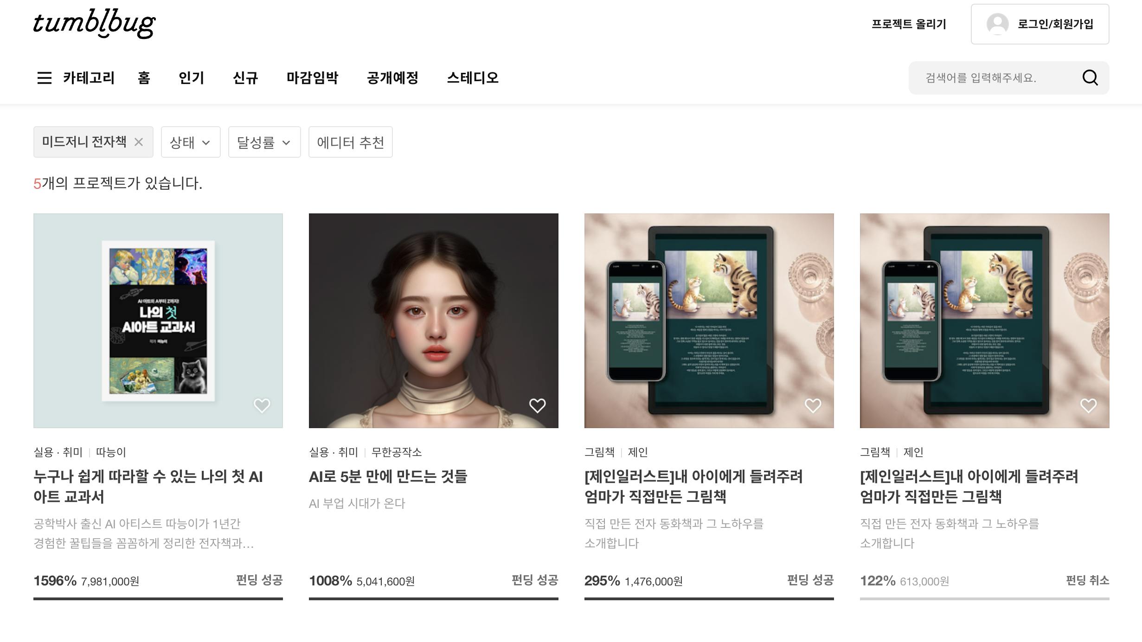
Task: Go to the 마감임박 tab
Action: (x=312, y=78)
